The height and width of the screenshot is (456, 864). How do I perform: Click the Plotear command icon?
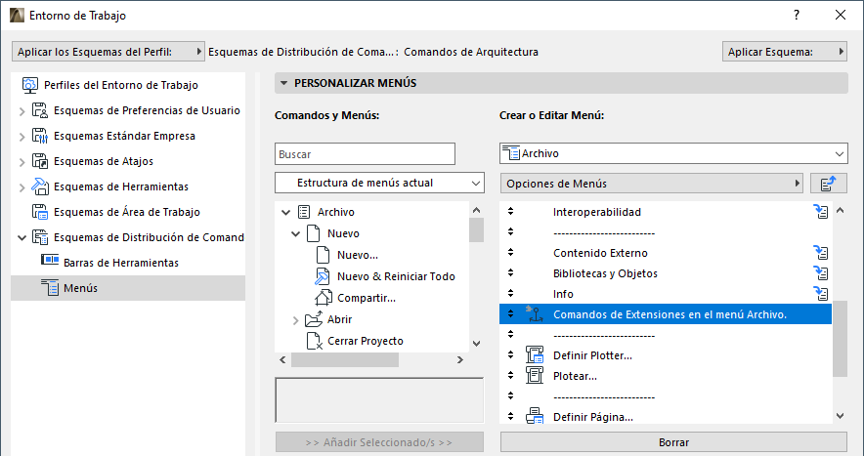pyautogui.click(x=535, y=376)
